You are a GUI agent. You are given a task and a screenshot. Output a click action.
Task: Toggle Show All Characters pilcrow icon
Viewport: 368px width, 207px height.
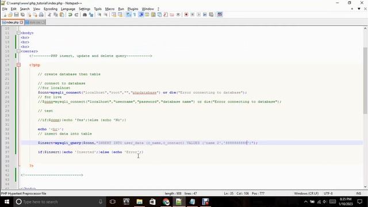coord(135,15)
